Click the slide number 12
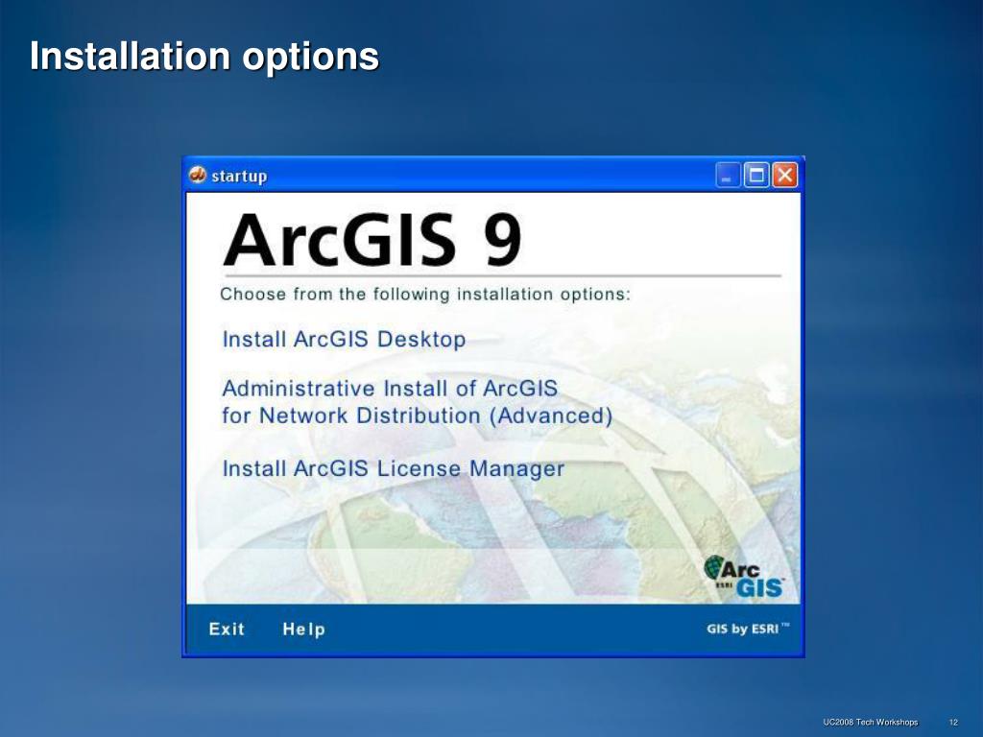The image size is (983, 737). pyautogui.click(x=953, y=722)
